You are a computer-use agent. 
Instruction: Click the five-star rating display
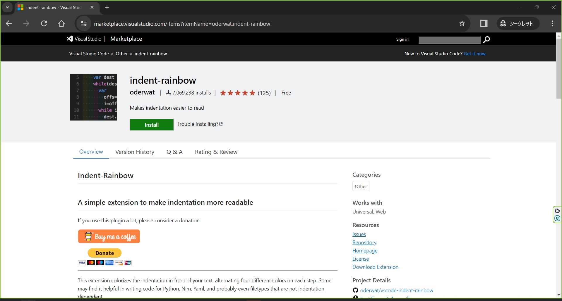pyautogui.click(x=237, y=93)
